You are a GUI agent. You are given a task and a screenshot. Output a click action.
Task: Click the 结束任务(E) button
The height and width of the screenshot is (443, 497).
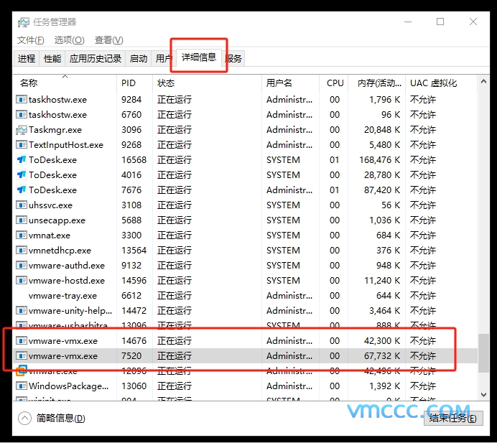point(453,419)
